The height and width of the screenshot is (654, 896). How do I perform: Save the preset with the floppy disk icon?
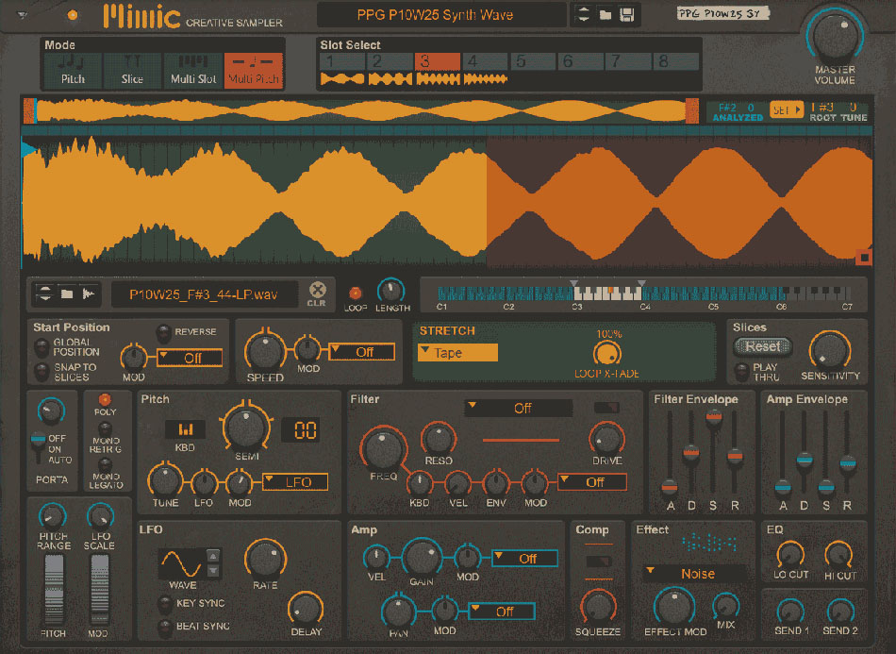[x=627, y=15]
